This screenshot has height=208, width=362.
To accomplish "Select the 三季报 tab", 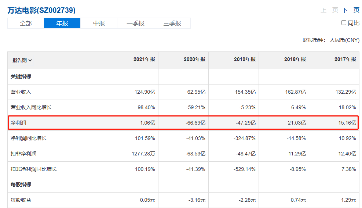I will (x=172, y=23).
